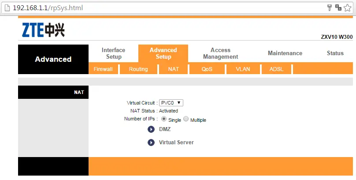Bookmark this page with the star icon
The image size is (356, 180).
(347, 8)
